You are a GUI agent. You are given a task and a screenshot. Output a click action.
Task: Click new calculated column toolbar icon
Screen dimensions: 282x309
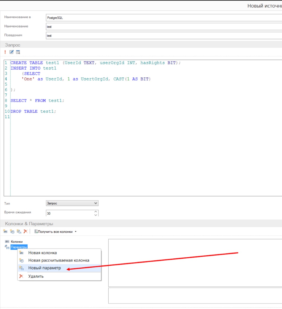12,232
